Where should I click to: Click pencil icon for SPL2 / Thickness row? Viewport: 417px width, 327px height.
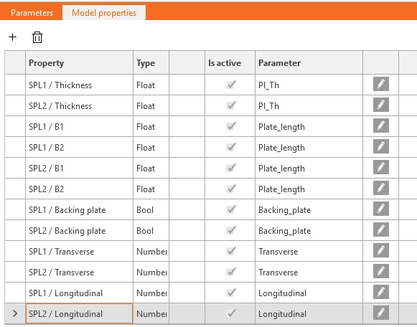pos(381,105)
